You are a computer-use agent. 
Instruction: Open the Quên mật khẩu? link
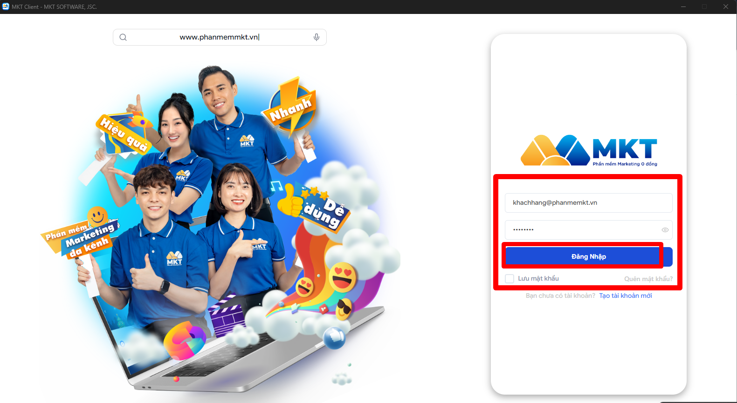(648, 279)
